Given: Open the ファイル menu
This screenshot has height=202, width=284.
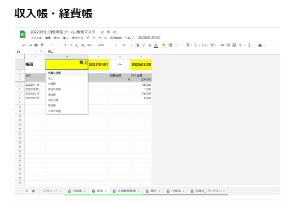Looking at the screenshot, I should tap(36, 38).
